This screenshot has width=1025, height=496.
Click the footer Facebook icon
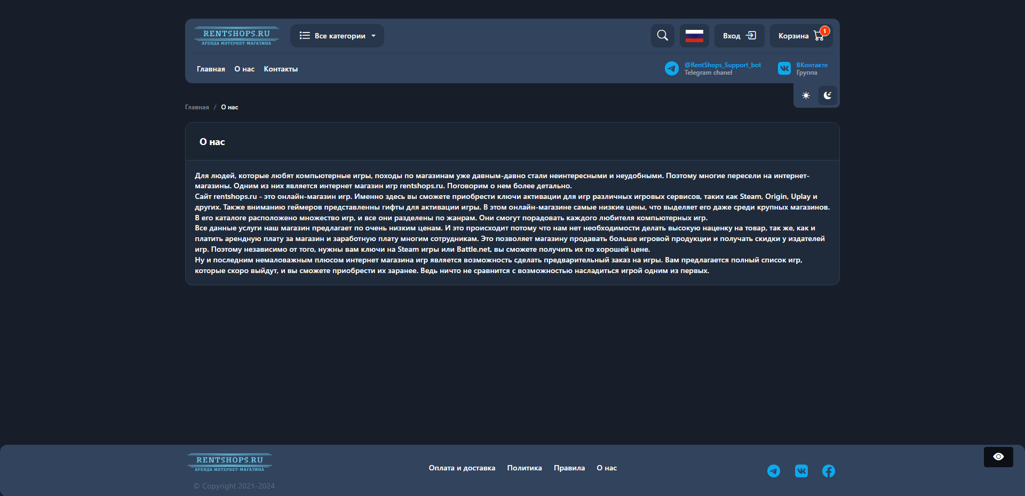click(829, 471)
